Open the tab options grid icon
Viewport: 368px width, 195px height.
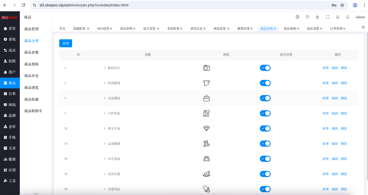tap(363, 27)
